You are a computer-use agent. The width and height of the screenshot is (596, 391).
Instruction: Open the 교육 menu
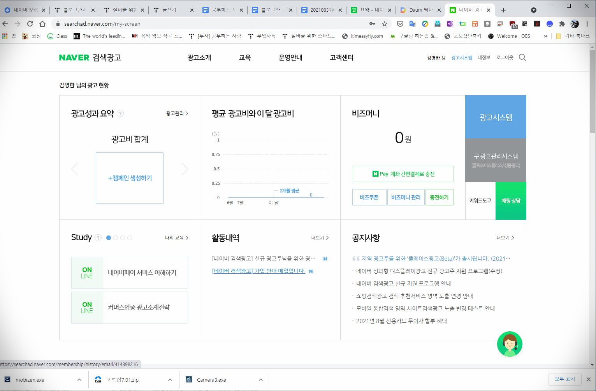[245, 57]
